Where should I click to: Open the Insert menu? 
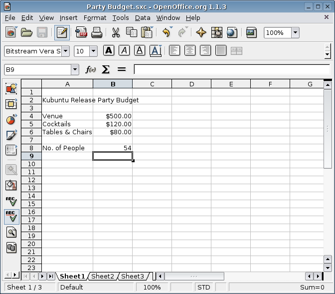(68, 18)
